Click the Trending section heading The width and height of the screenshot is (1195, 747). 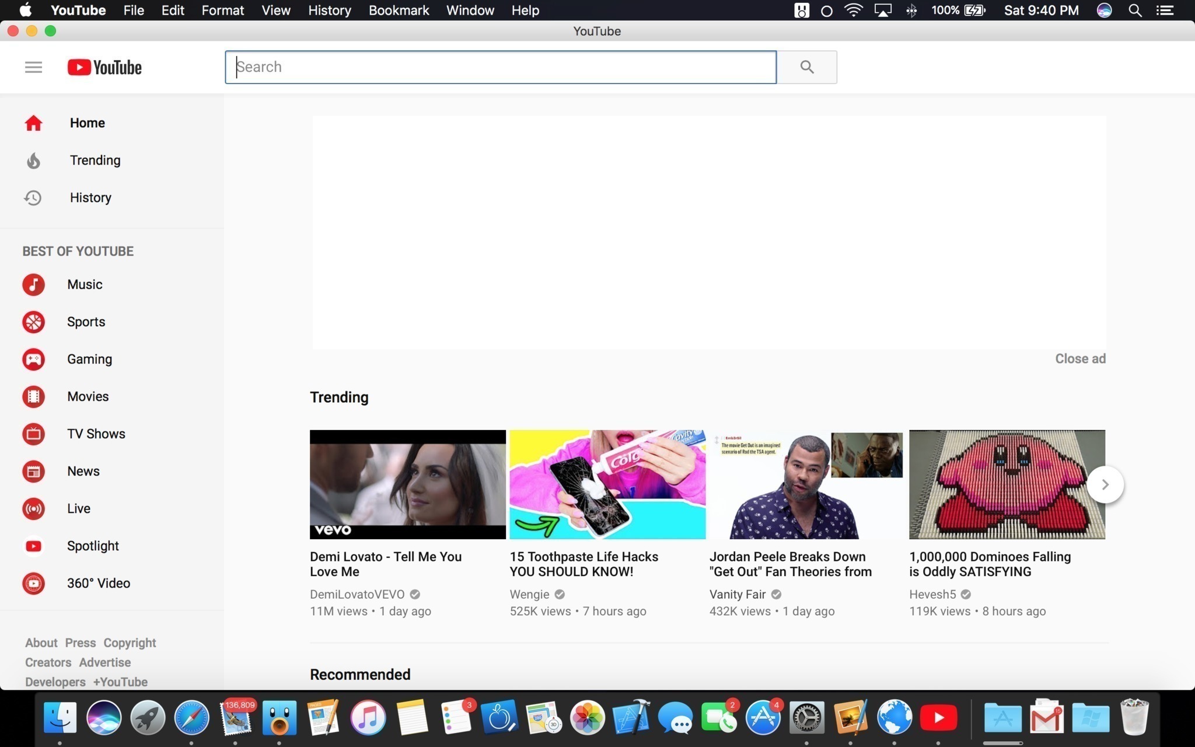(x=339, y=397)
